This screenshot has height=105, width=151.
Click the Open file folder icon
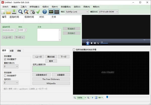[x=9, y=12]
